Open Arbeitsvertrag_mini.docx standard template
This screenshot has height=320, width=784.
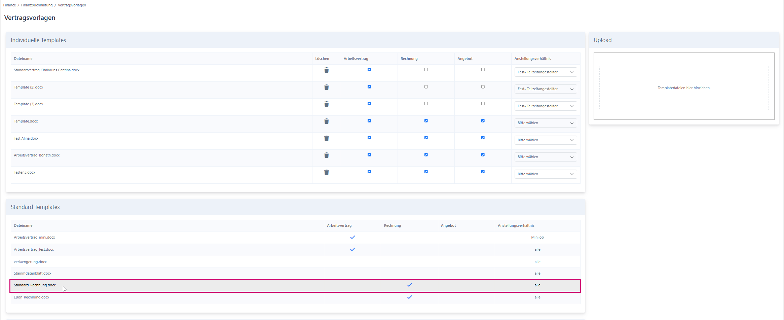tap(34, 237)
